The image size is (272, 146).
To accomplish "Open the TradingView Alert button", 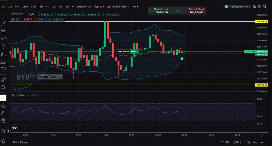I will (237, 7).
